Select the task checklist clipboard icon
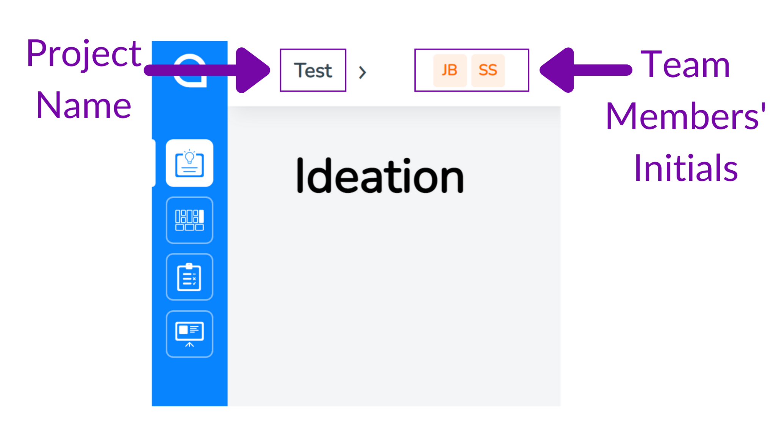Image resolution: width=776 pixels, height=436 pixels. click(189, 277)
